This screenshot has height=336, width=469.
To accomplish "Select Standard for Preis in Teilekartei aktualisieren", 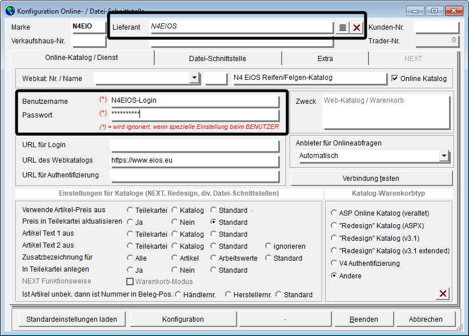I will (213, 222).
